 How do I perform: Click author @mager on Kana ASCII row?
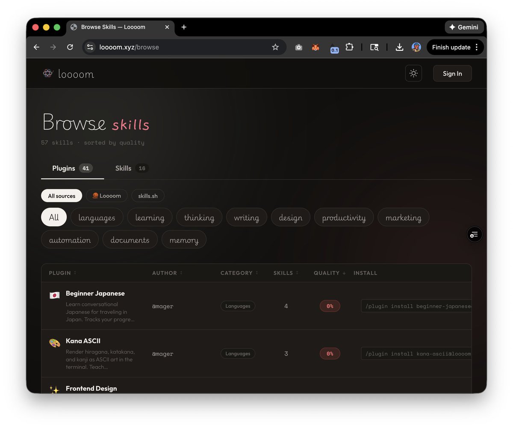point(163,354)
